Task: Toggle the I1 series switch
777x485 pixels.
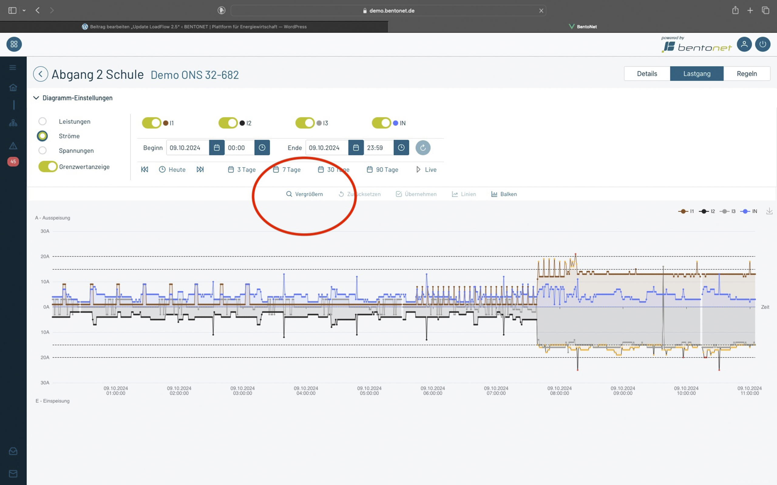Action: click(151, 123)
